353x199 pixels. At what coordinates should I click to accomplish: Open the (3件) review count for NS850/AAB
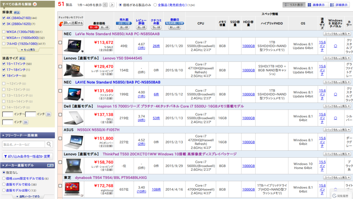(141, 48)
